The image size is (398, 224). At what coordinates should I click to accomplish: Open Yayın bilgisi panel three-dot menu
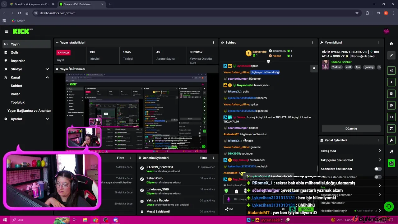pos(379,42)
